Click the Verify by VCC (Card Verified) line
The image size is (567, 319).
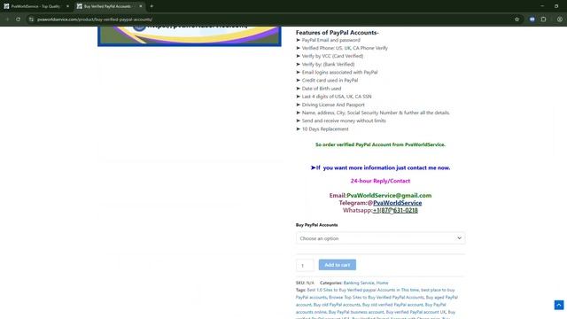tap(330, 56)
